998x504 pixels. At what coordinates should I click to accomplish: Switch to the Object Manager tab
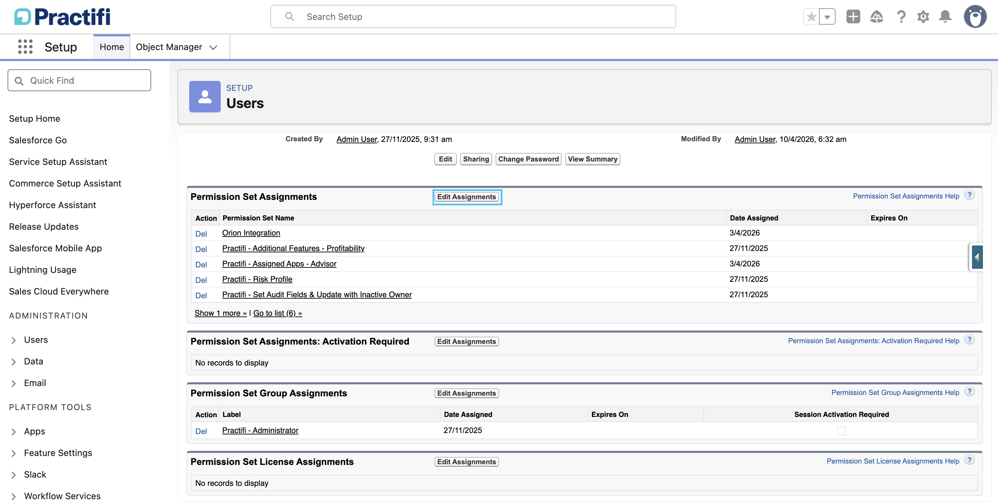point(169,47)
